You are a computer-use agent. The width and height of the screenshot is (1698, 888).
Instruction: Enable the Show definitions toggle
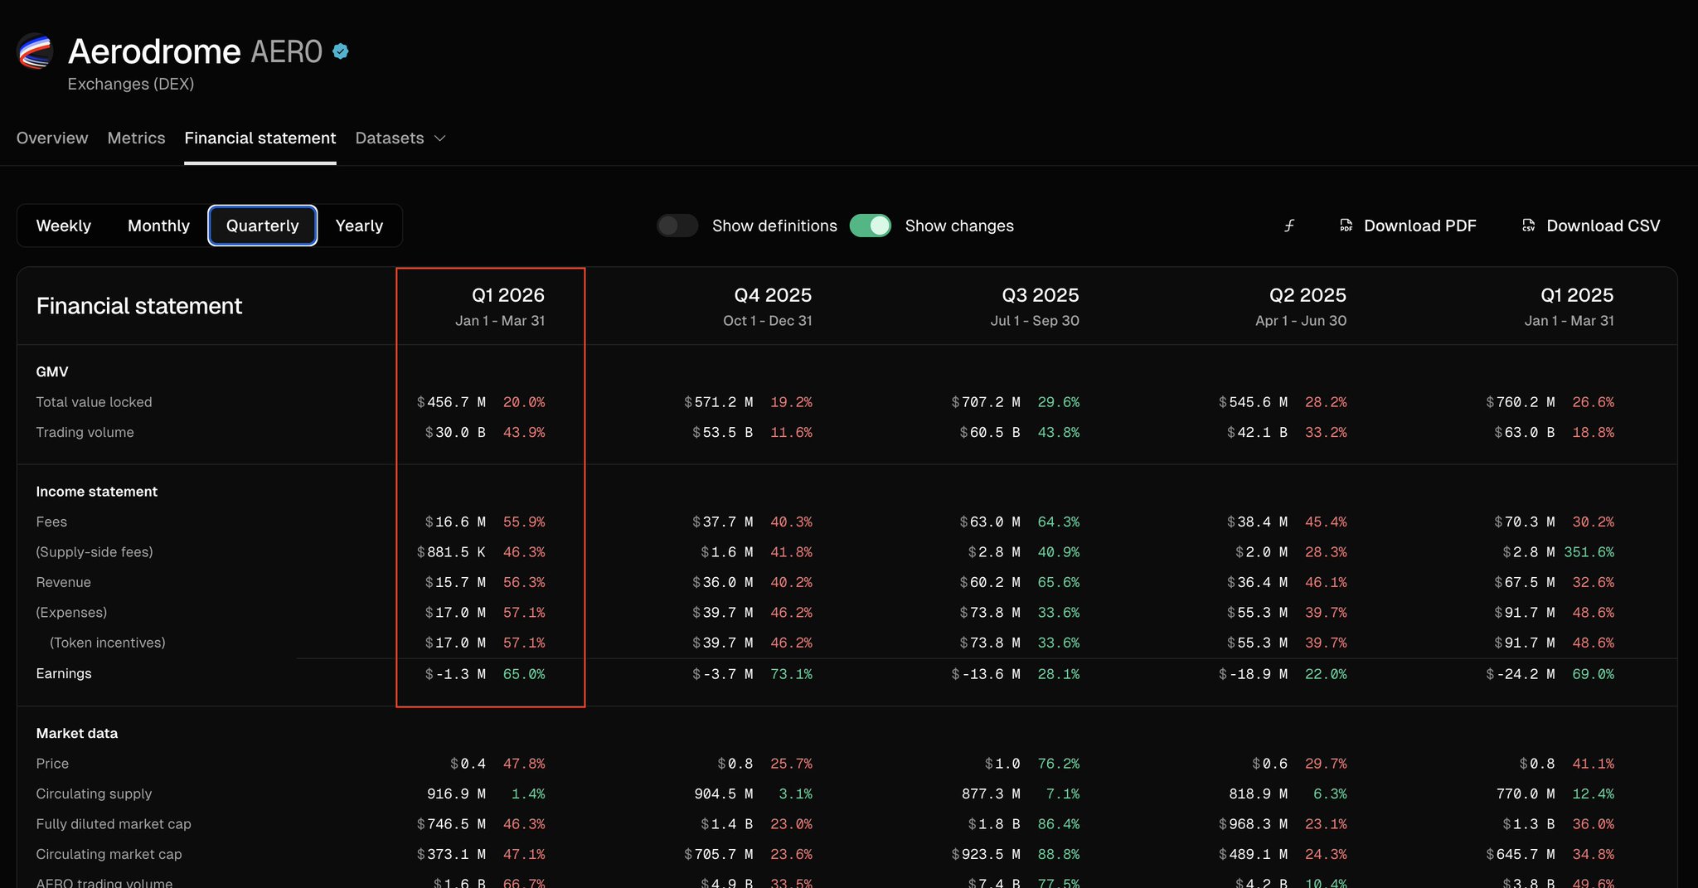(x=677, y=226)
